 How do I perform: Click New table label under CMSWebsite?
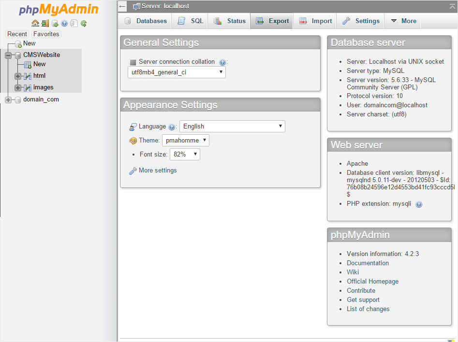click(40, 64)
